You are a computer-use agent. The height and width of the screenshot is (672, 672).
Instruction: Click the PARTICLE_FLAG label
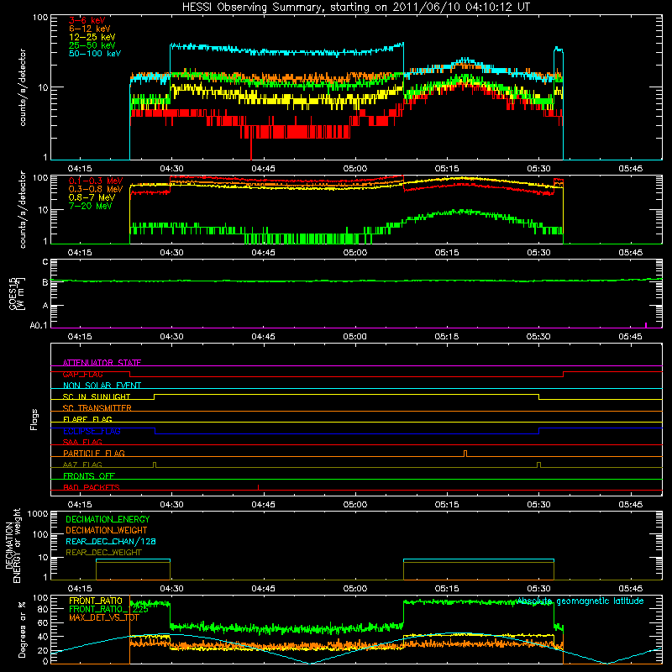click(94, 453)
